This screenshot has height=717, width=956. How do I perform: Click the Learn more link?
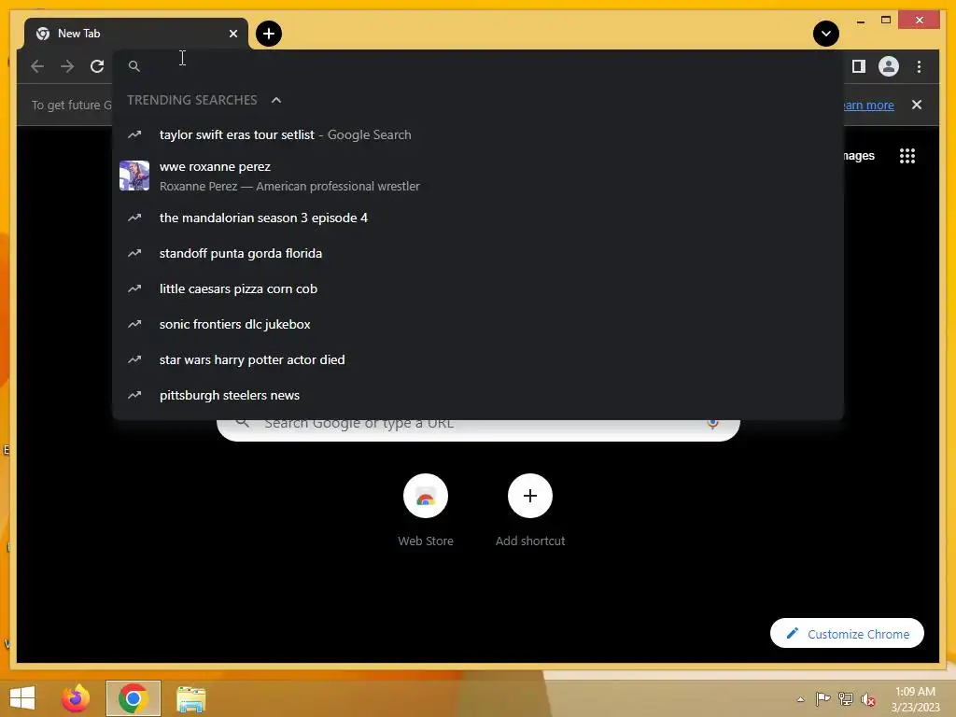point(869,105)
